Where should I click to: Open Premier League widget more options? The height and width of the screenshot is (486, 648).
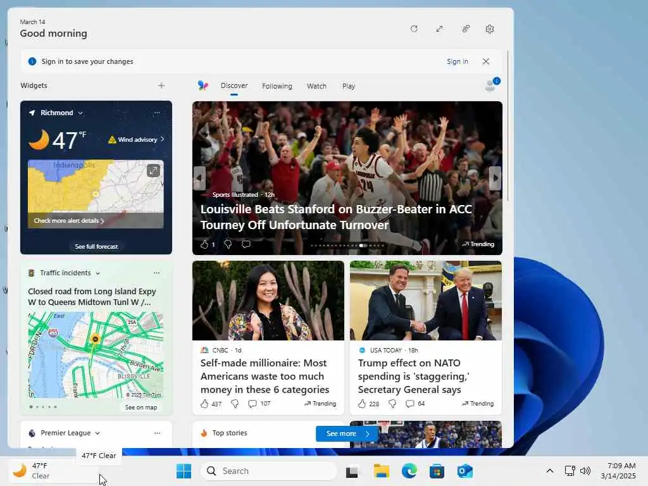tap(157, 433)
